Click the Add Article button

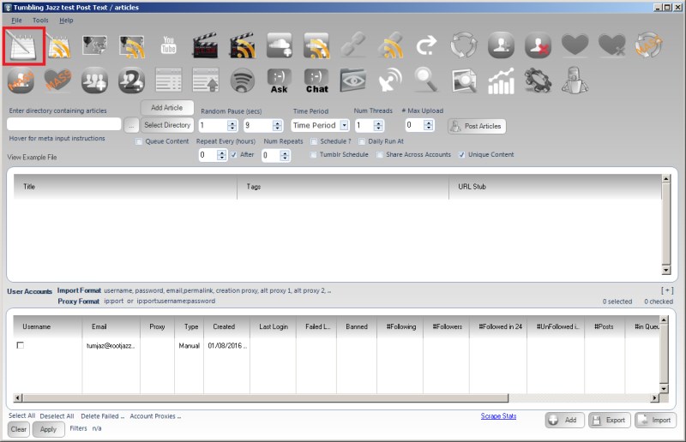click(167, 108)
